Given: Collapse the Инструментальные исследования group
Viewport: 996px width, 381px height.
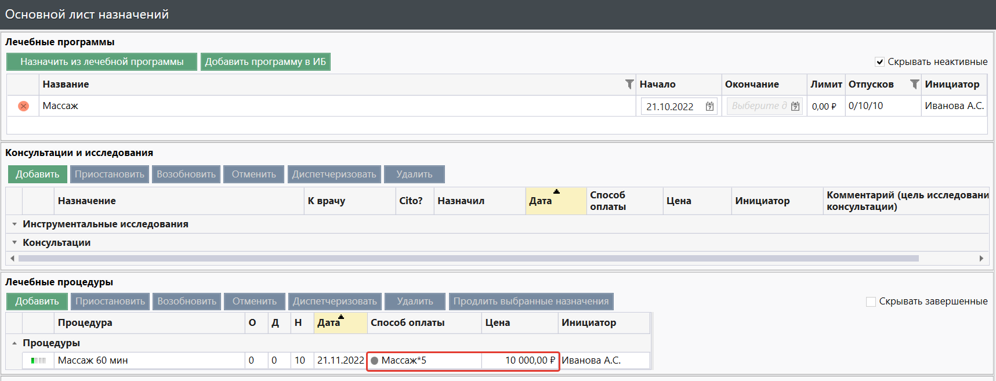Looking at the screenshot, I should (15, 224).
